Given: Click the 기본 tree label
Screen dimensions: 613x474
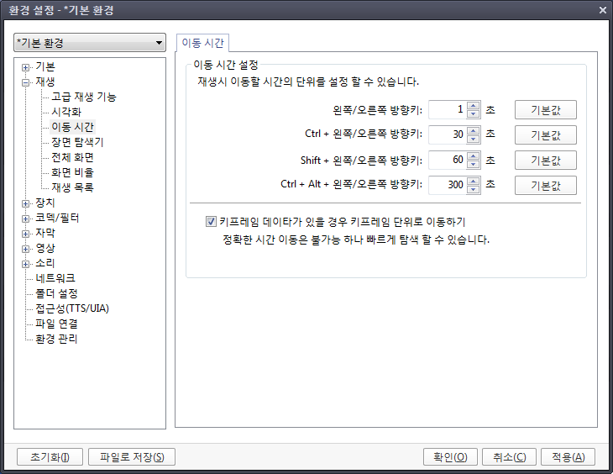Looking at the screenshot, I should click(x=45, y=66).
